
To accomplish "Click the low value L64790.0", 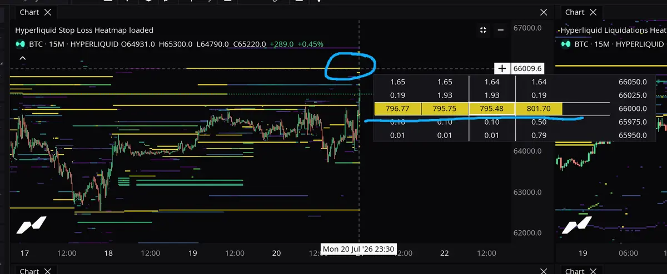I will pos(212,44).
